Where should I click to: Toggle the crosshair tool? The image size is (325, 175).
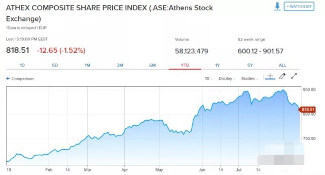[270, 77]
